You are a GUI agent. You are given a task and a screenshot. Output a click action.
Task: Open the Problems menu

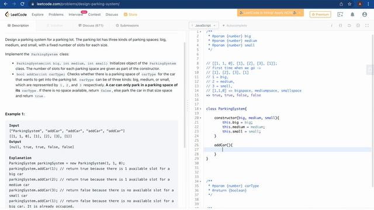[56, 15]
